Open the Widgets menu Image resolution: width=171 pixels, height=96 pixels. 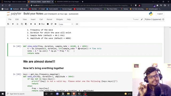(x=59, y=19)
